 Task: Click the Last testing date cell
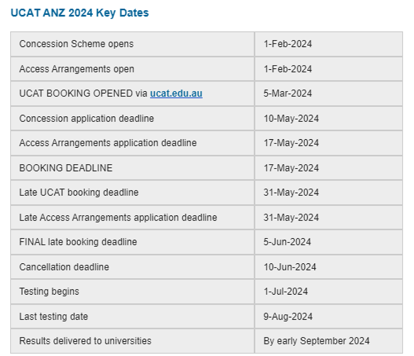tap(53, 316)
